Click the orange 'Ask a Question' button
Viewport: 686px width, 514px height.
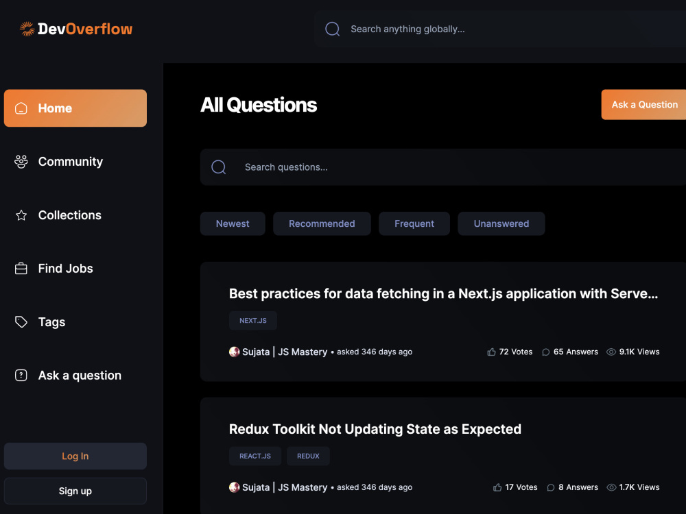click(x=643, y=104)
